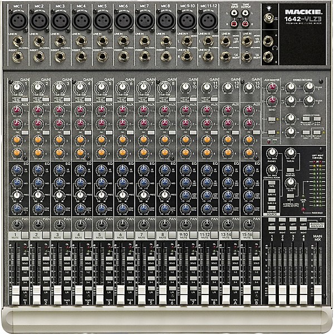Click channel 7 fader cap
The image size is (334, 334).
pos(142,294)
